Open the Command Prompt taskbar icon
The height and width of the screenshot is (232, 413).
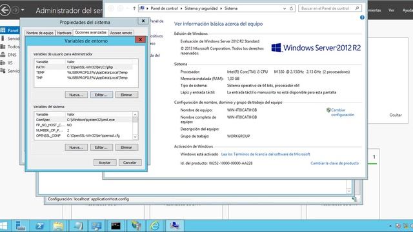tap(116, 226)
